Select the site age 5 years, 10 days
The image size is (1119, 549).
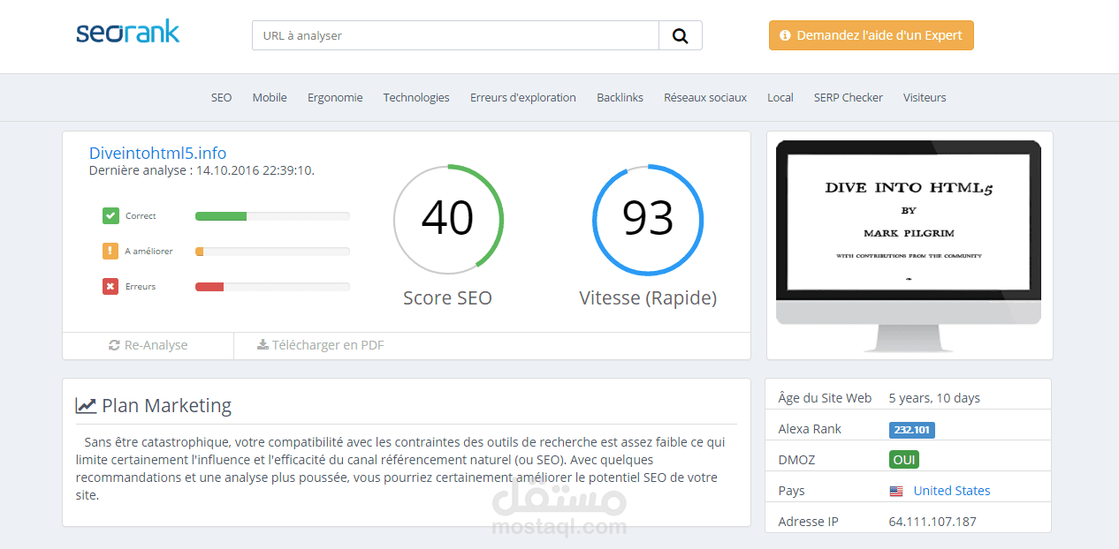point(934,398)
